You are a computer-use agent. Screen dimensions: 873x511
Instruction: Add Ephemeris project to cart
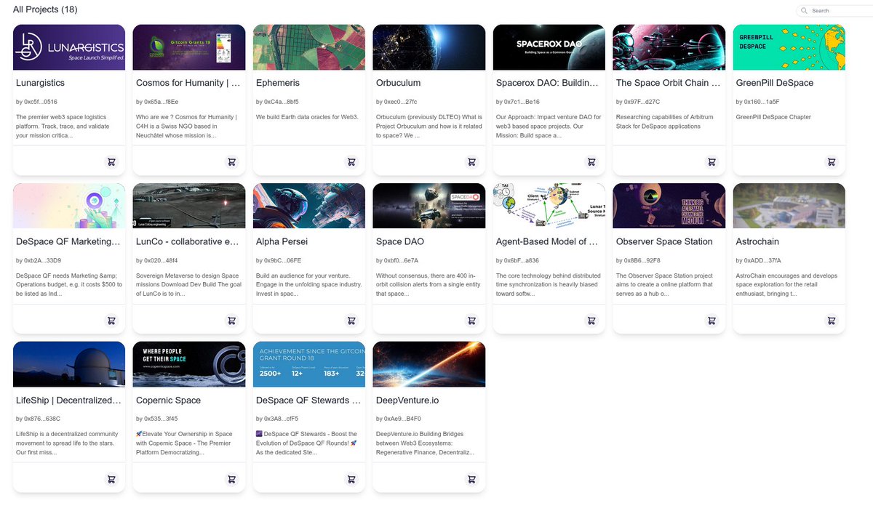(351, 161)
